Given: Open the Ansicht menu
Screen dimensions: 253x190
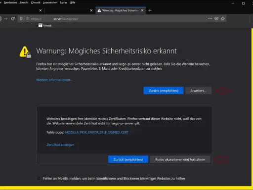Looking at the screenshot, I should pos(24,2).
